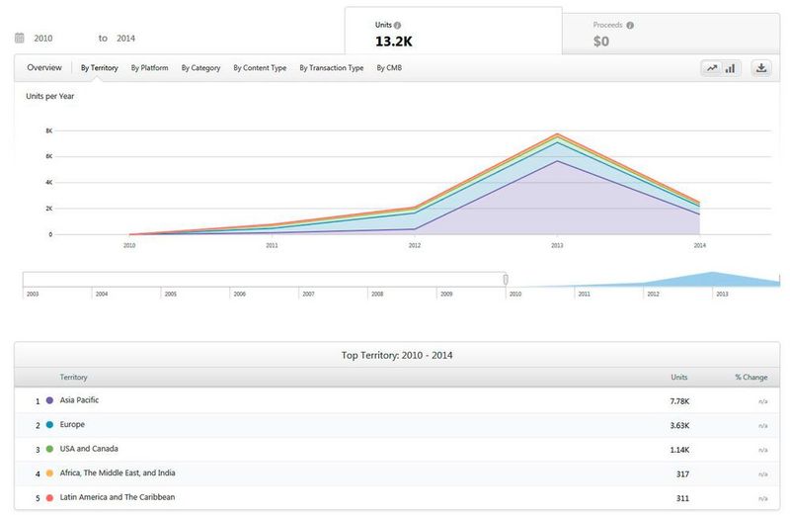Open the Overview tab
Screen dimensions: 790x515
tap(44, 68)
